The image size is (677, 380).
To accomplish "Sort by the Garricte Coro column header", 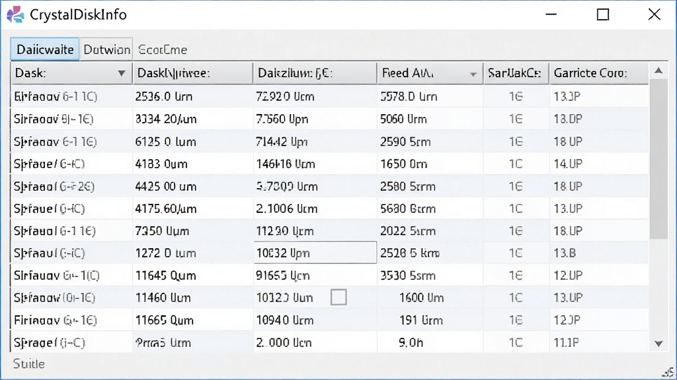I will tap(599, 73).
